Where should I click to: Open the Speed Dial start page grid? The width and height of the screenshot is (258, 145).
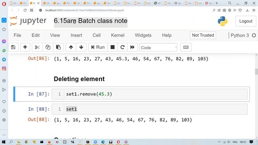31,10
